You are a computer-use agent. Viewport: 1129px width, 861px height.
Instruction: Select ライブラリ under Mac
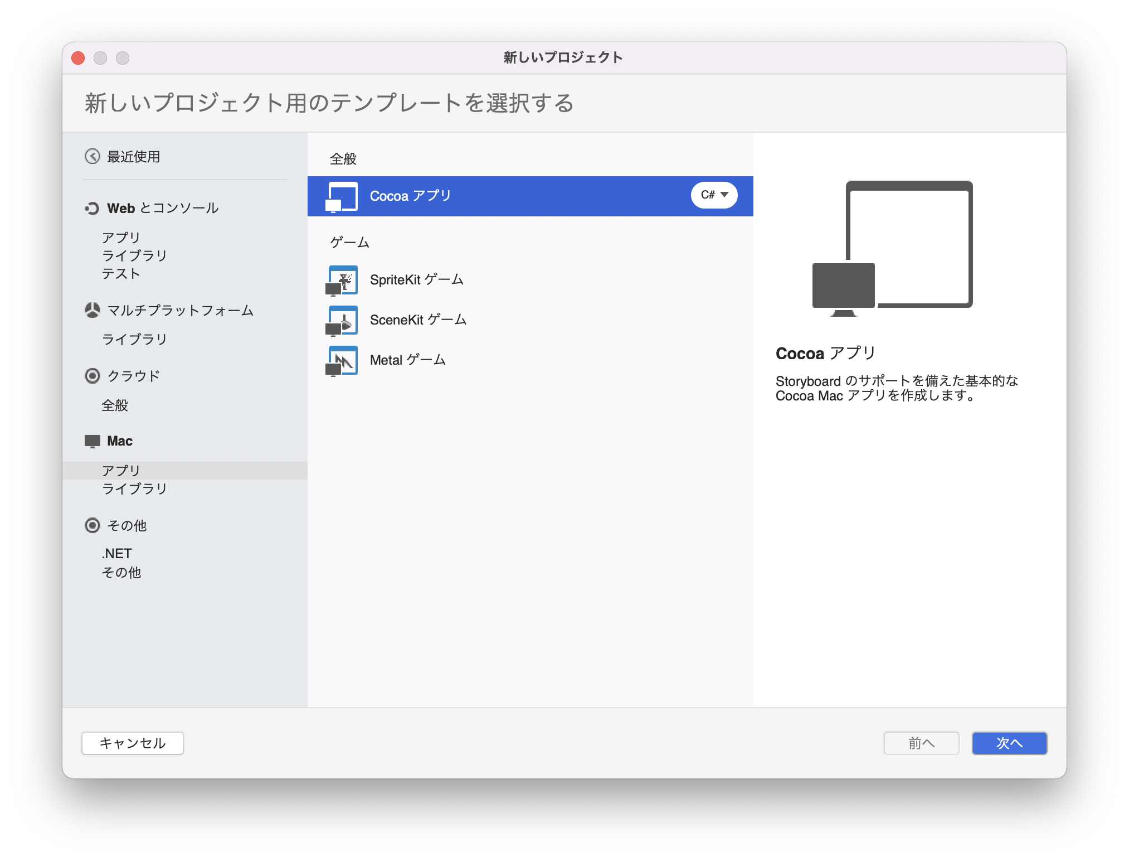point(134,488)
